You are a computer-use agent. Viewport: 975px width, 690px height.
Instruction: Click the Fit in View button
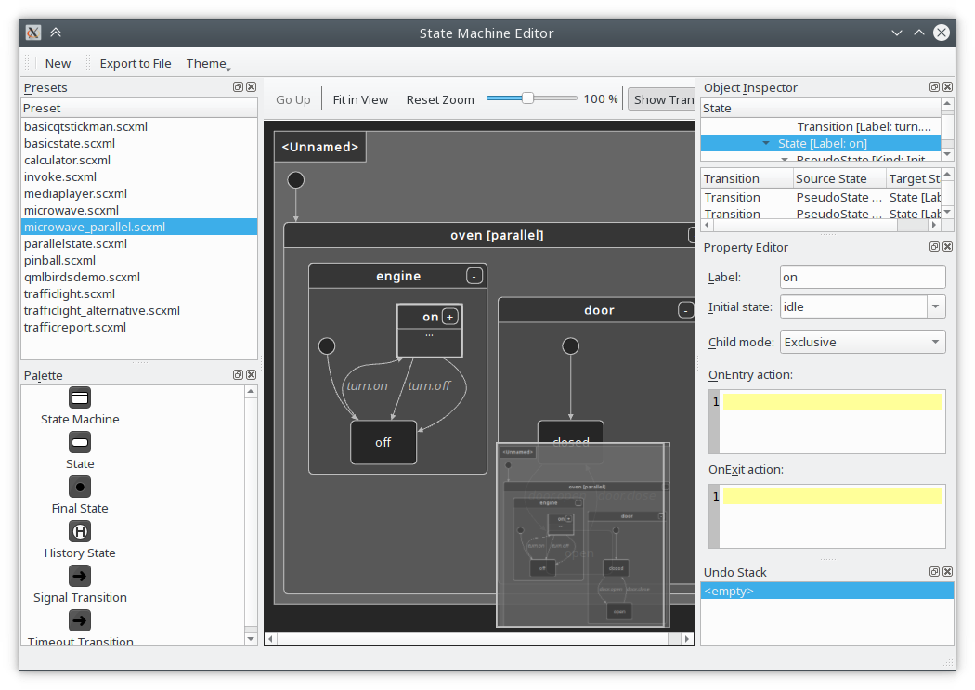click(x=360, y=99)
